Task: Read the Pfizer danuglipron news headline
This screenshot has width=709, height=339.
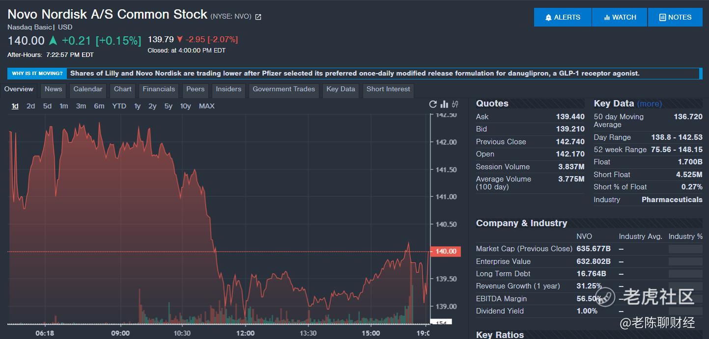Action: (355, 74)
